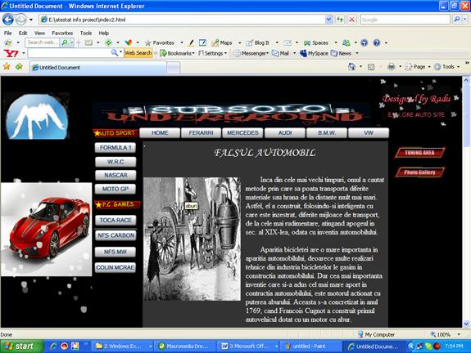The height and width of the screenshot is (353, 471).
Task: Select the Untitled Document browser tab
Action: (x=98, y=68)
